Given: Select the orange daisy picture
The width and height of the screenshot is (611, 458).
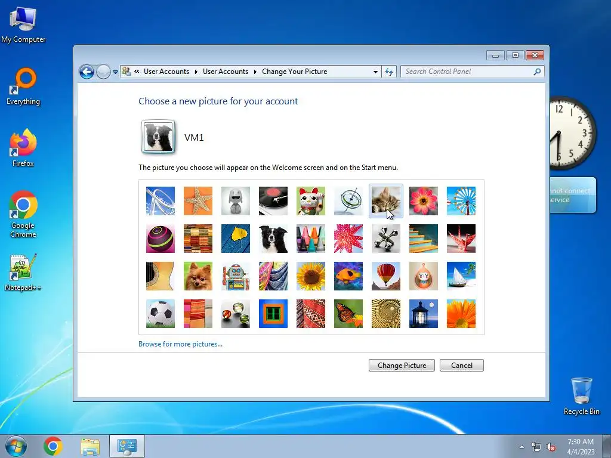Looking at the screenshot, I should pyautogui.click(x=461, y=314).
